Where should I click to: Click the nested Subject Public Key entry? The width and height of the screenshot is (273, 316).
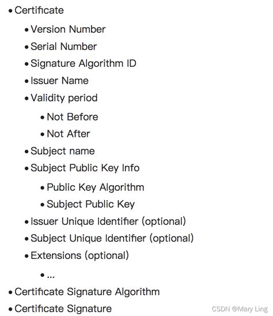91,205
